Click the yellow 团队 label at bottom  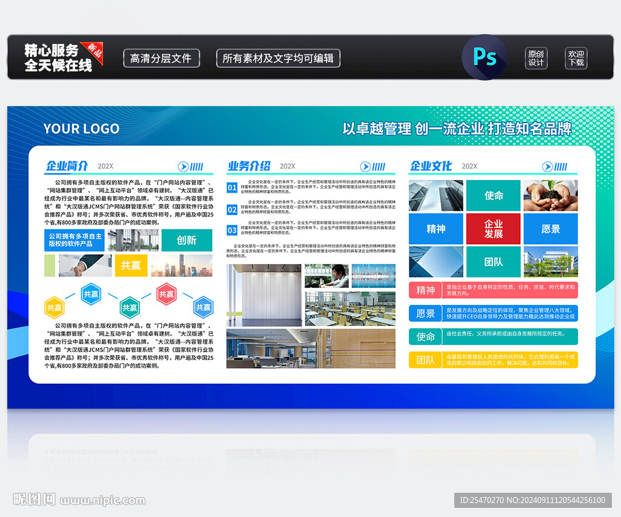[x=426, y=360]
